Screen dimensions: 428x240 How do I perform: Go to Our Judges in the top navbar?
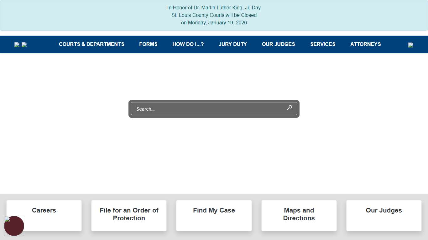278,44
